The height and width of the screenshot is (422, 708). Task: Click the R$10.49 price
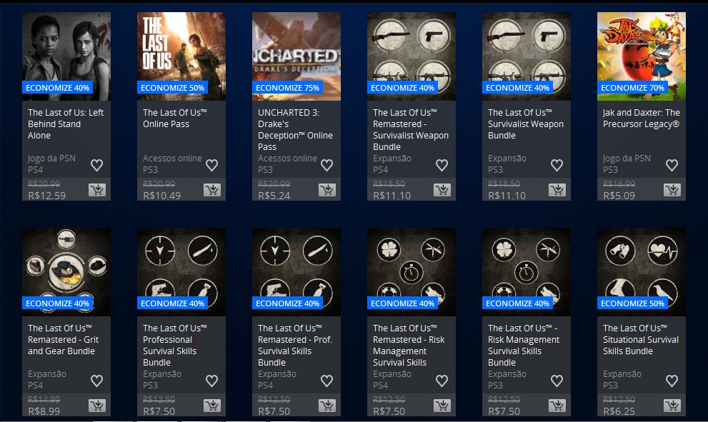162,196
